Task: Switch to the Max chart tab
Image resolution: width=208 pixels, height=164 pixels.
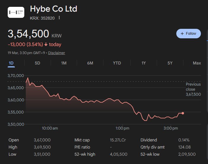Action: (197, 63)
